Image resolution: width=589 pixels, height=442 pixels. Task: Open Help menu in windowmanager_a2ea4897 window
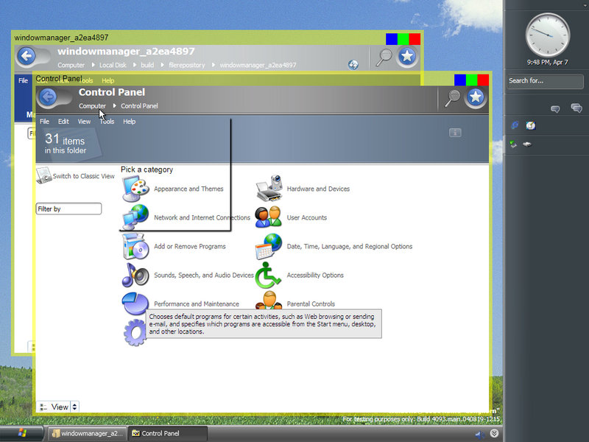pyautogui.click(x=107, y=80)
